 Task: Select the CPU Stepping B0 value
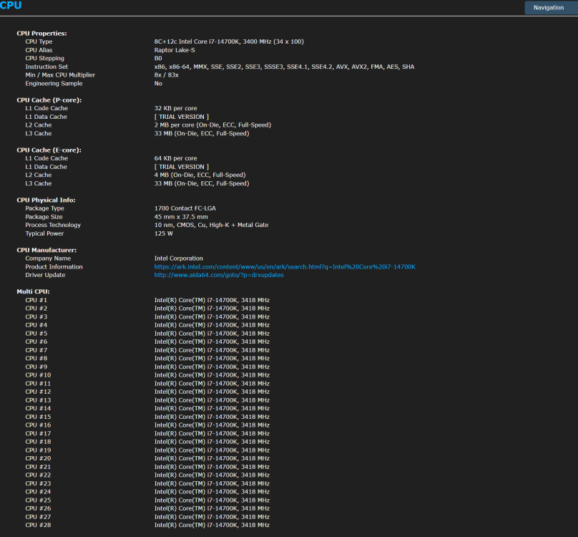[x=159, y=58]
